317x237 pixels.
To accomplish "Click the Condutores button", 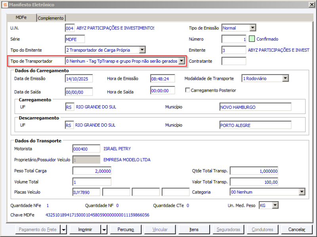I will 262,229.
